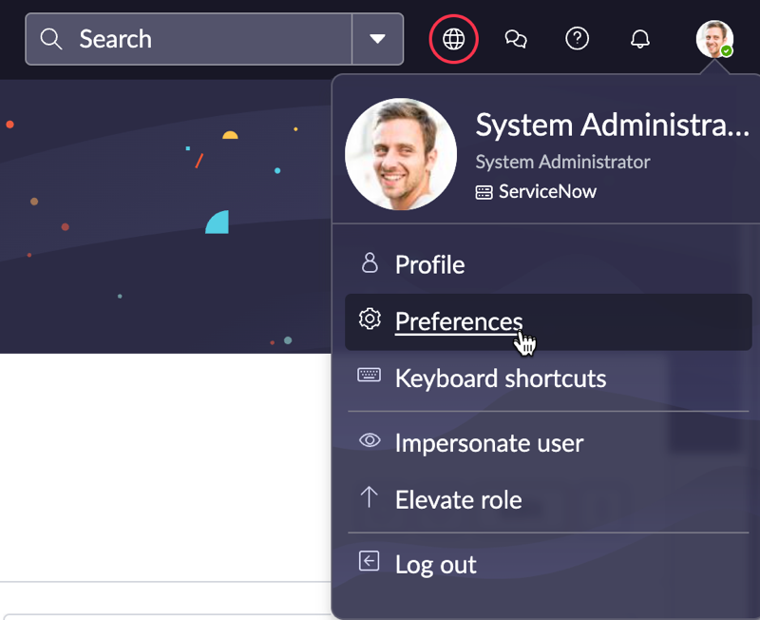Screen dimensions: 760x620
Task: Click the Preferences gear icon
Action: (370, 319)
